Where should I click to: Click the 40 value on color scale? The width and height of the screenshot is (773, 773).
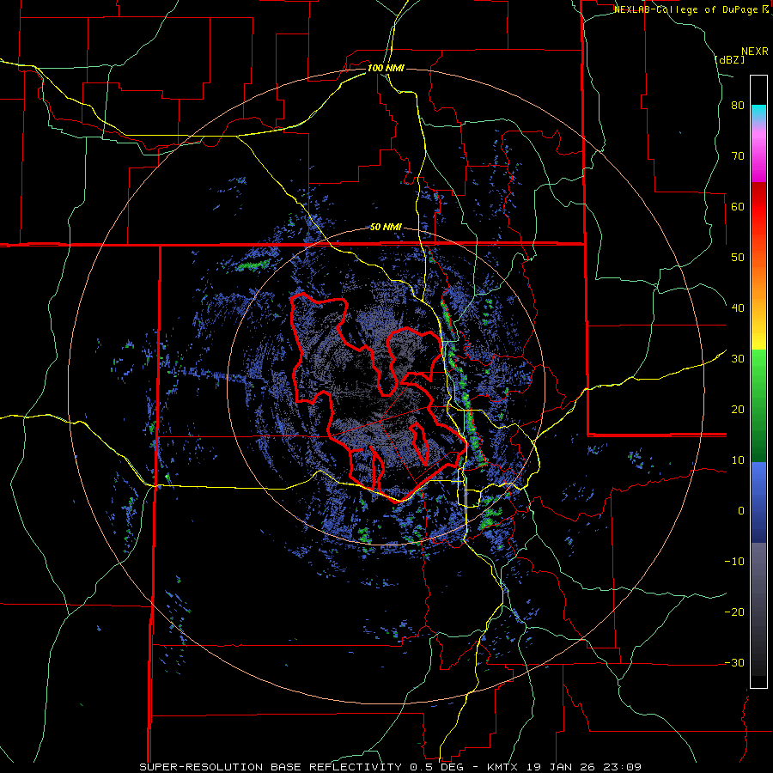[x=738, y=308]
